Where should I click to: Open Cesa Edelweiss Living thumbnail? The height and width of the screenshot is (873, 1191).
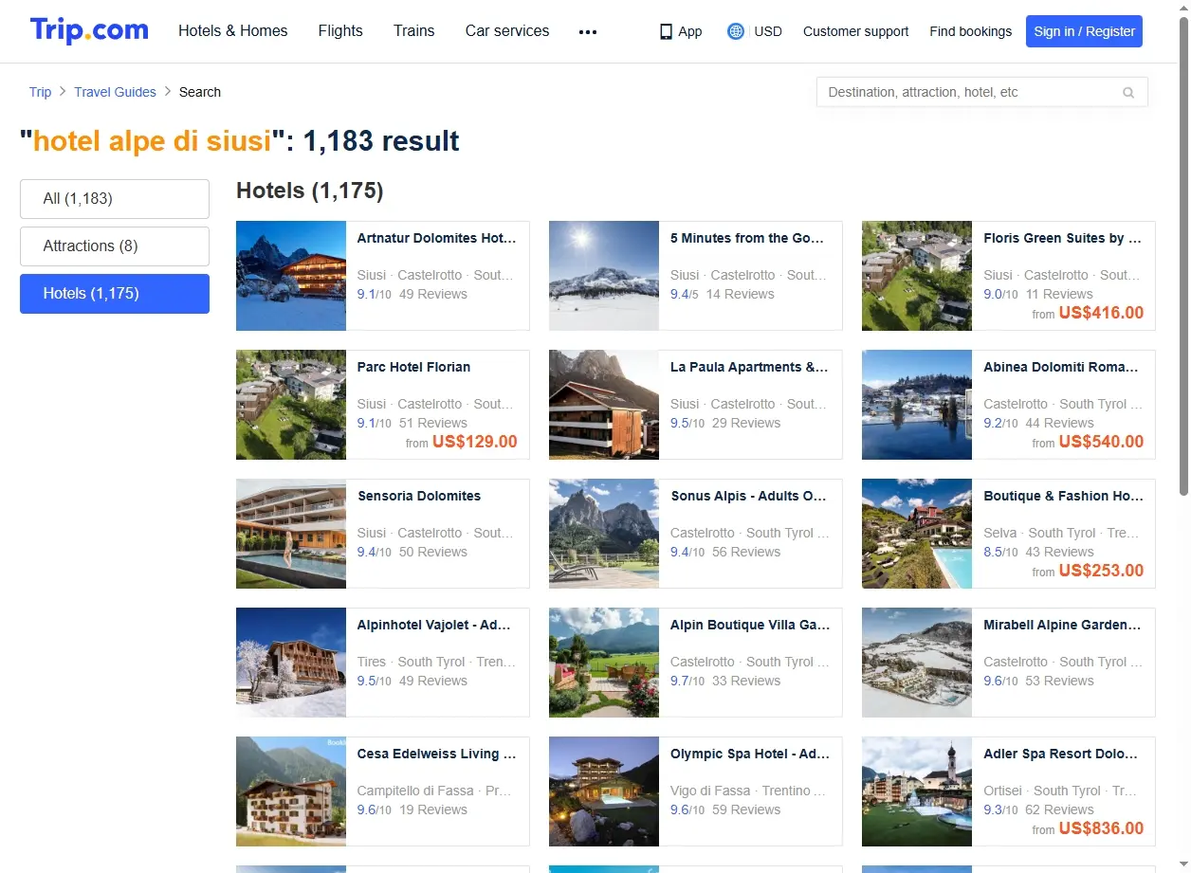pos(291,791)
